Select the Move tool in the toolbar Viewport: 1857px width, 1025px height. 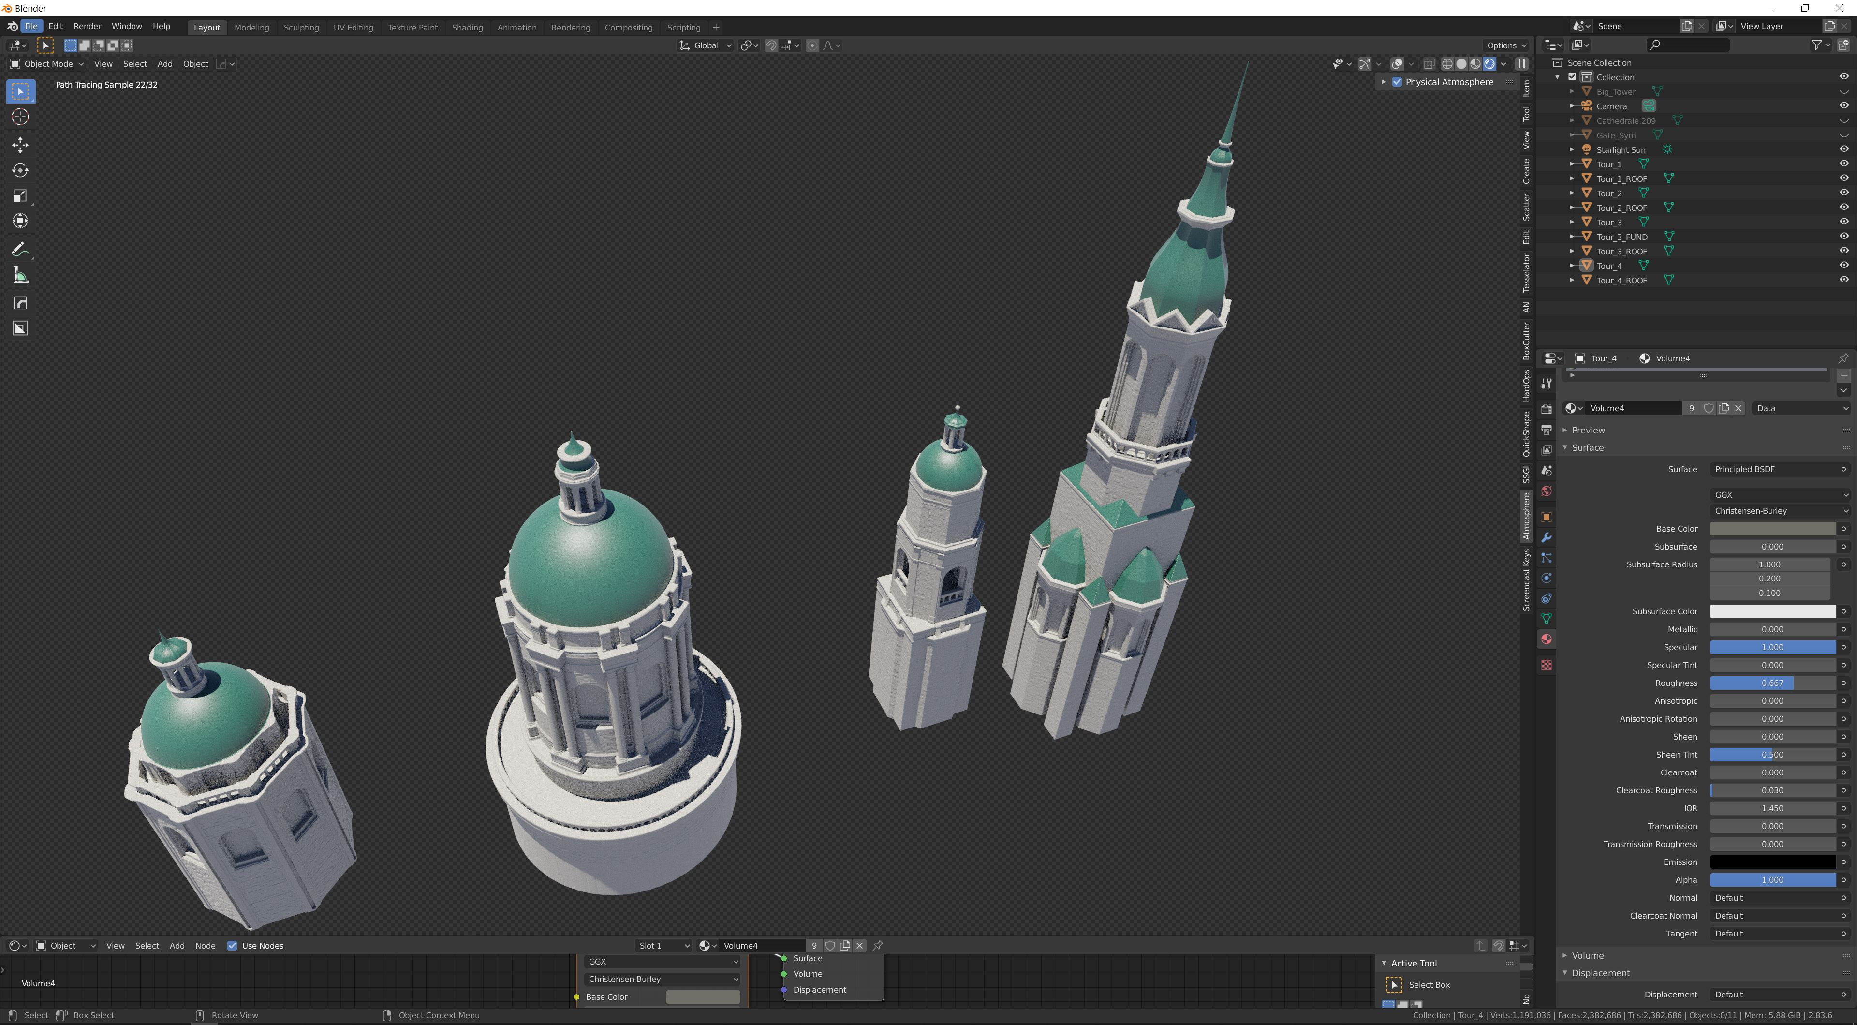click(20, 144)
